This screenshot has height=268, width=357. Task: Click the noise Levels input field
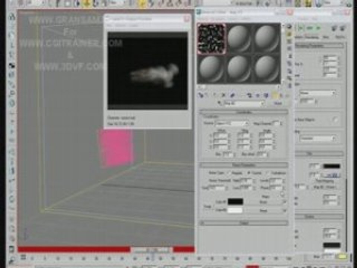276,181
